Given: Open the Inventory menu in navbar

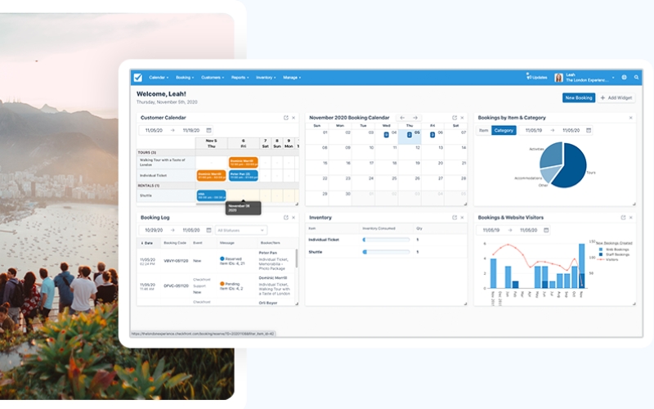Looking at the screenshot, I should (x=265, y=77).
